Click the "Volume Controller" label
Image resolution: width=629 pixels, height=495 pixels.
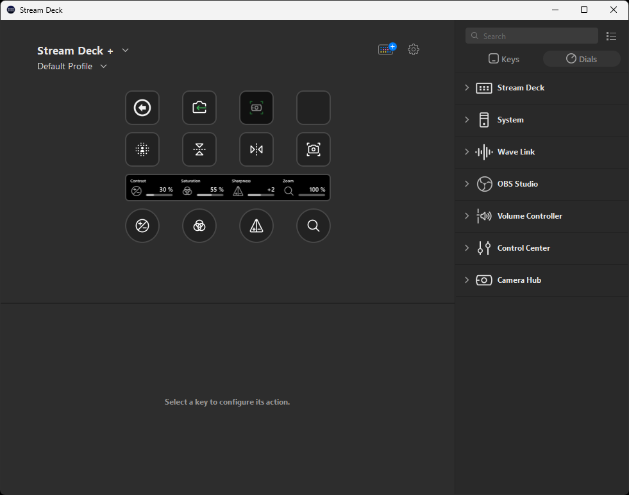pos(530,216)
